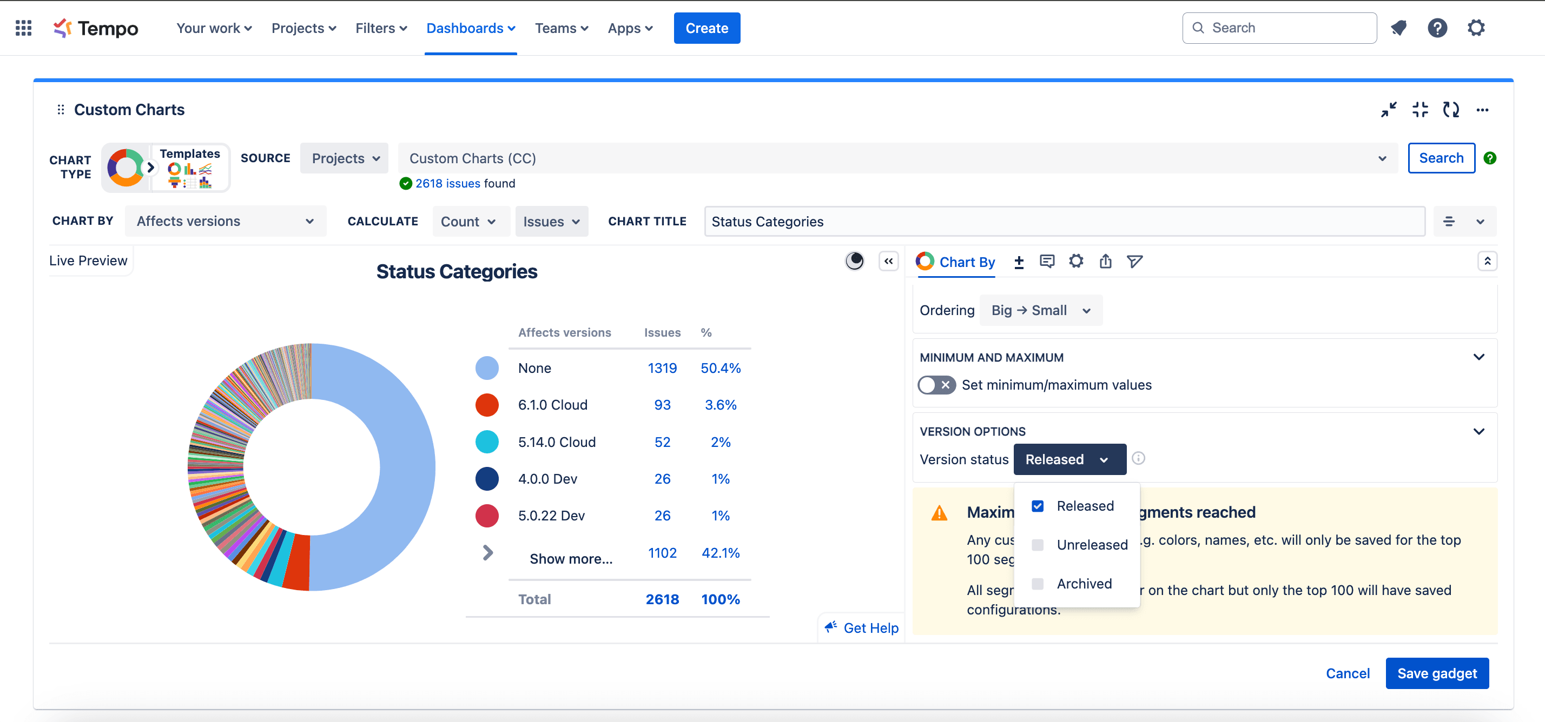The height and width of the screenshot is (722, 1545).
Task: Click the red 6.1.0 Cloud color swatch
Action: point(486,405)
